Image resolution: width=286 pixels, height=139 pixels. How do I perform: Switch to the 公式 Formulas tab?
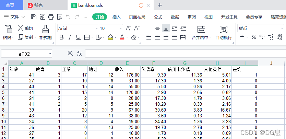pos(158,17)
